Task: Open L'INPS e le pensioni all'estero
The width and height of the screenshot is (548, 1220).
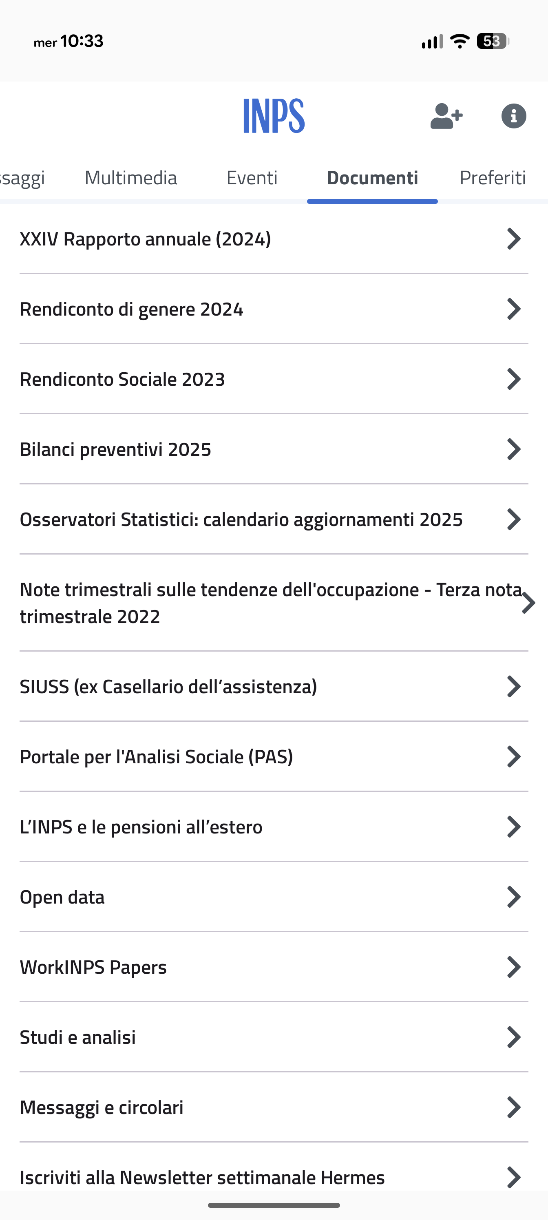Action: click(141, 827)
